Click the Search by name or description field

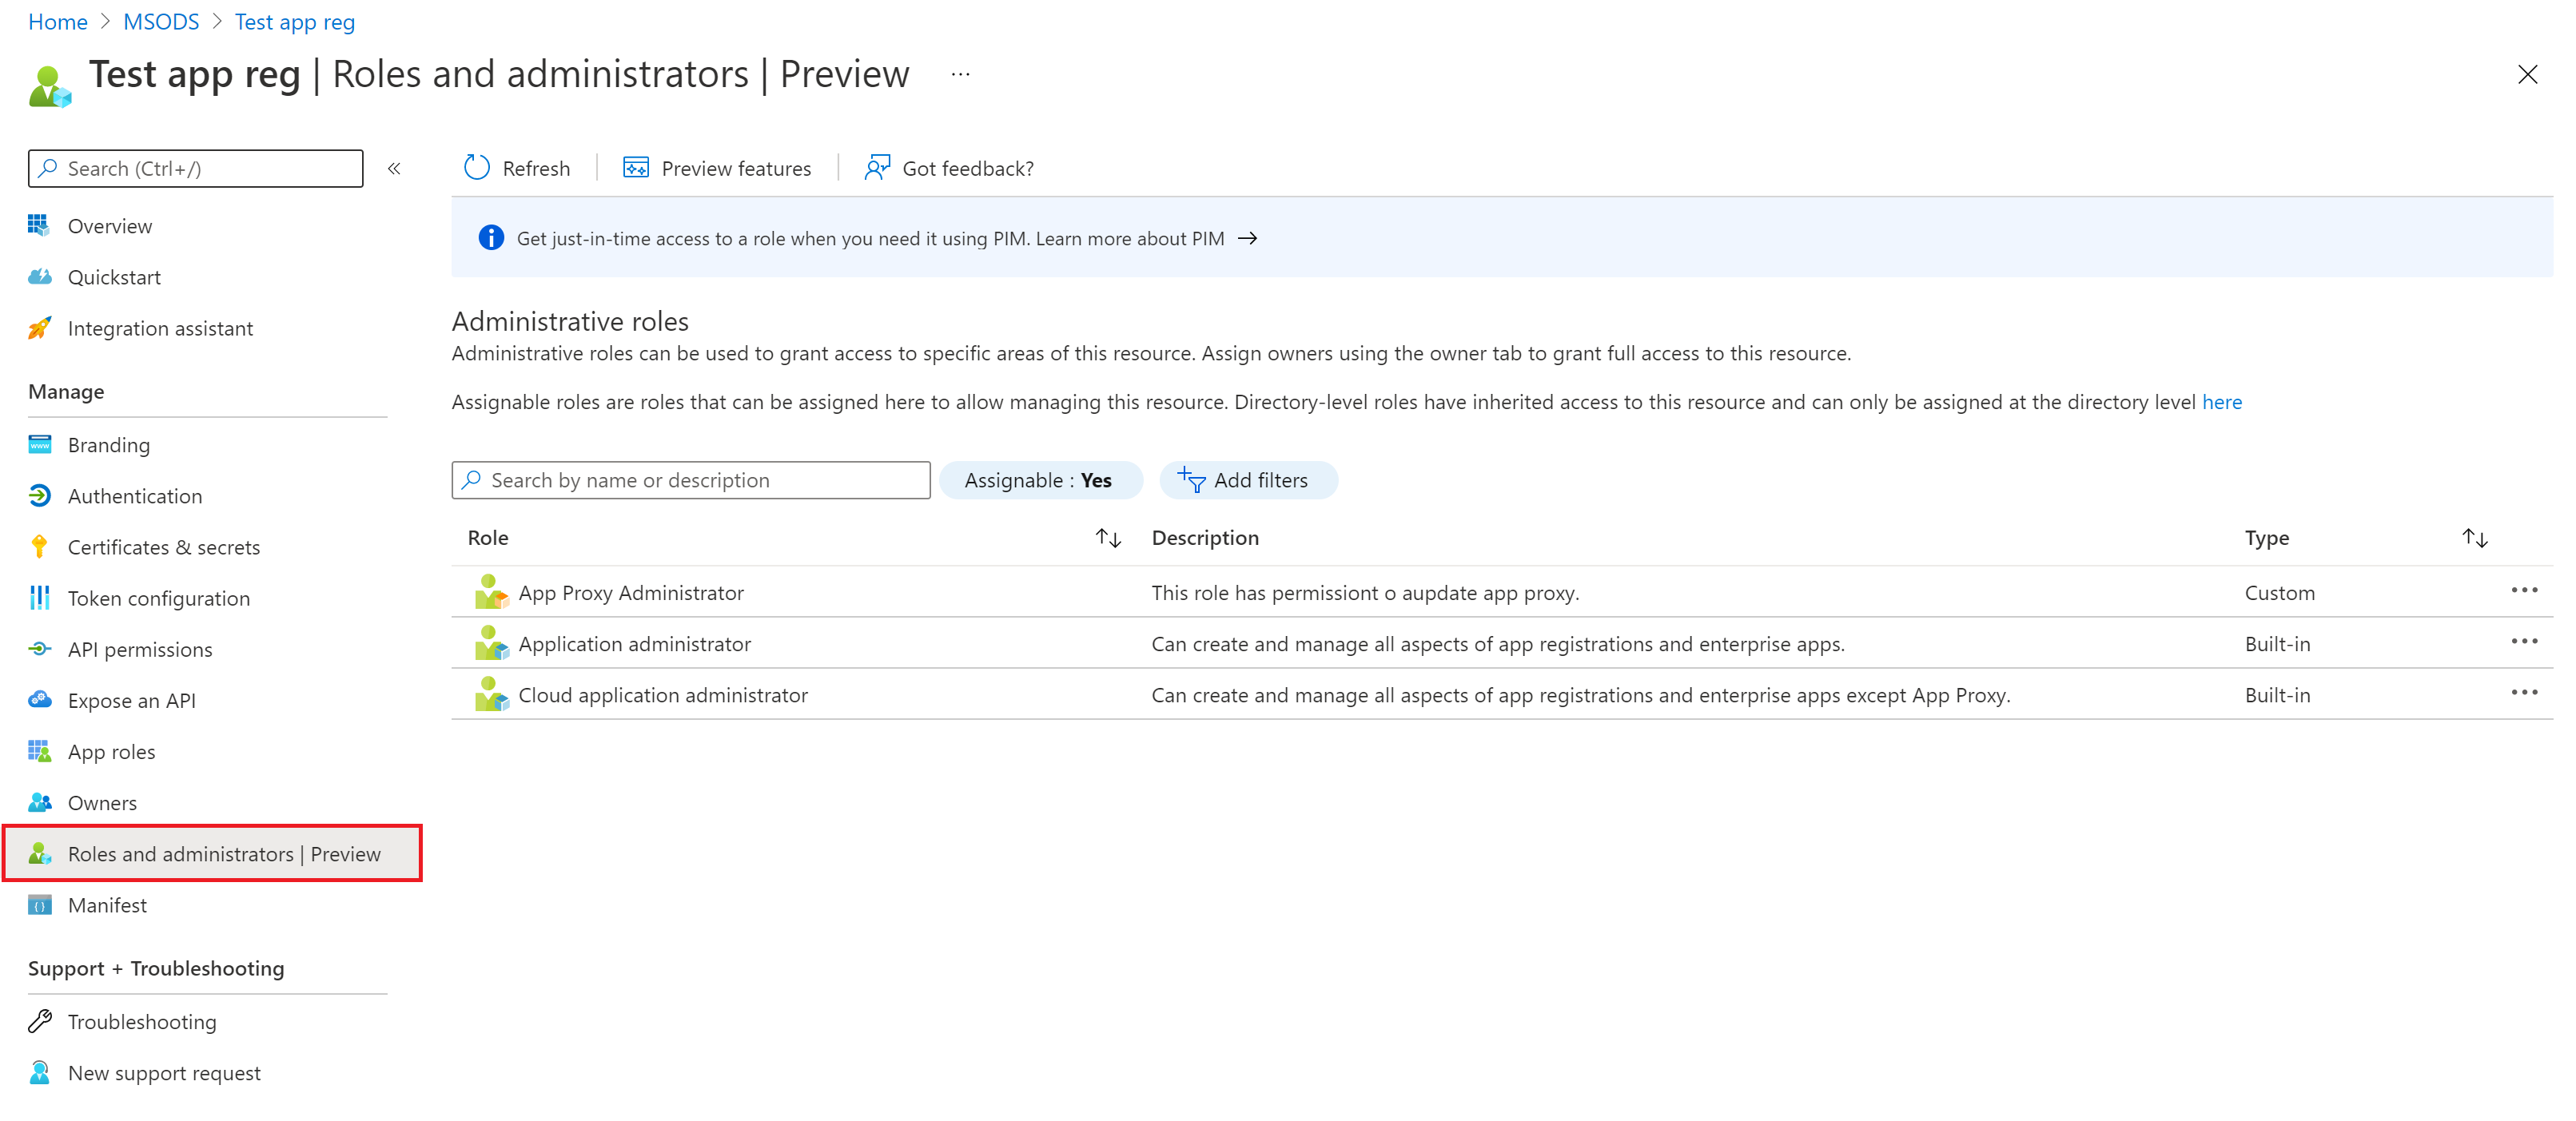(x=691, y=479)
